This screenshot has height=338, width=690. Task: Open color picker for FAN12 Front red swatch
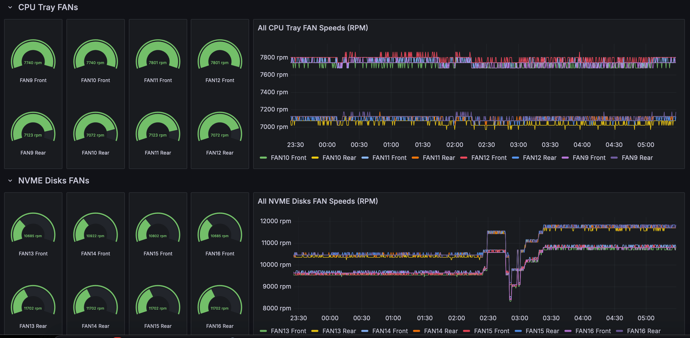[x=464, y=158]
